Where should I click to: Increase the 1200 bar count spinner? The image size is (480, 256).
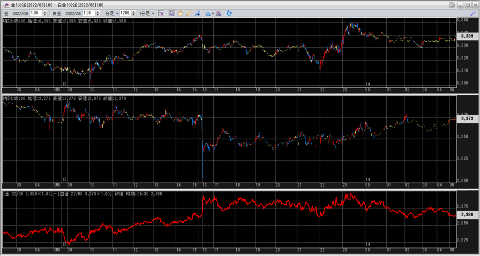(133, 12)
